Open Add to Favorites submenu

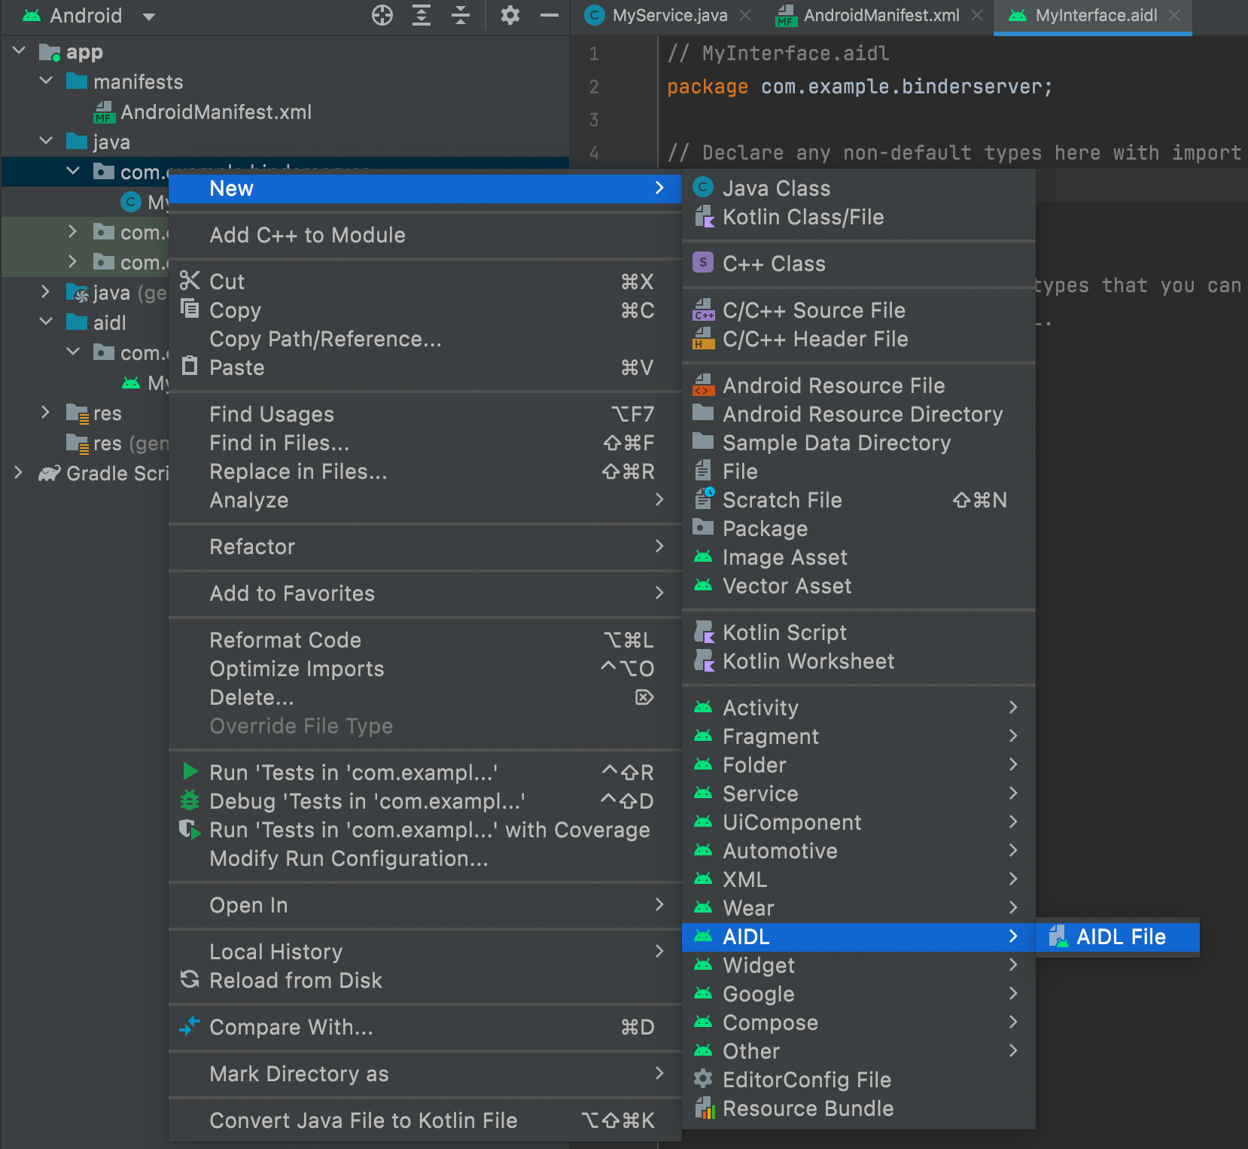(425, 593)
